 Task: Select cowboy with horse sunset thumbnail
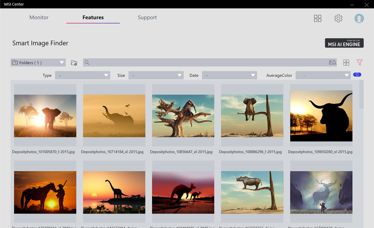coord(45,192)
